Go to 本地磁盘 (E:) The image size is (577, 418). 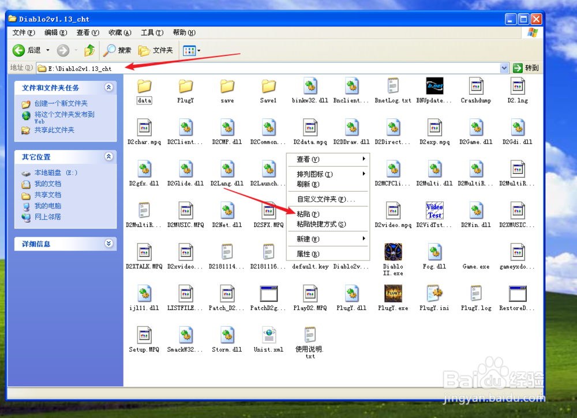(55, 173)
